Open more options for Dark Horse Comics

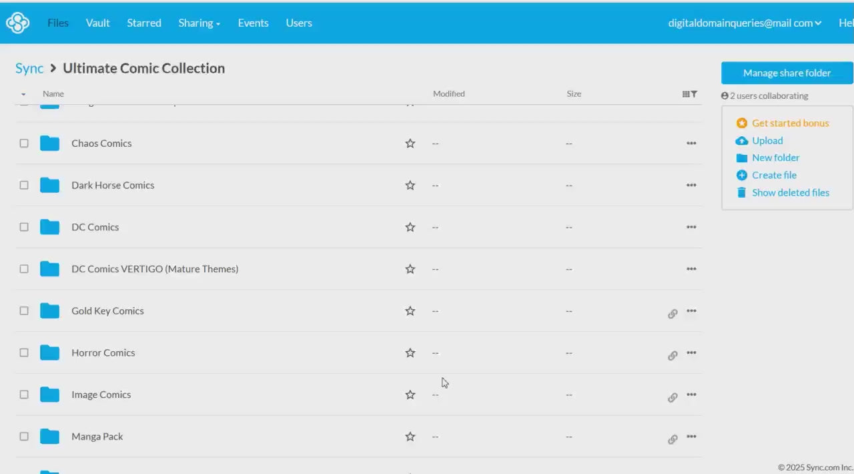click(691, 186)
